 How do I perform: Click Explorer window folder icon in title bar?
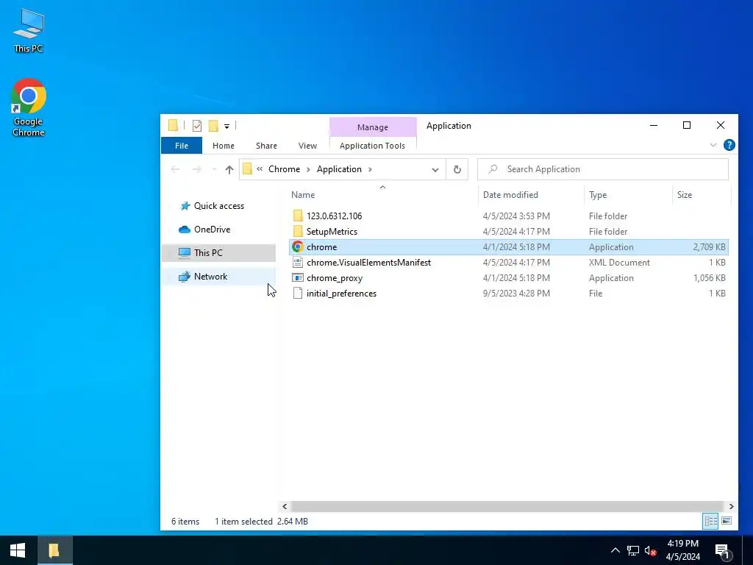tap(173, 126)
